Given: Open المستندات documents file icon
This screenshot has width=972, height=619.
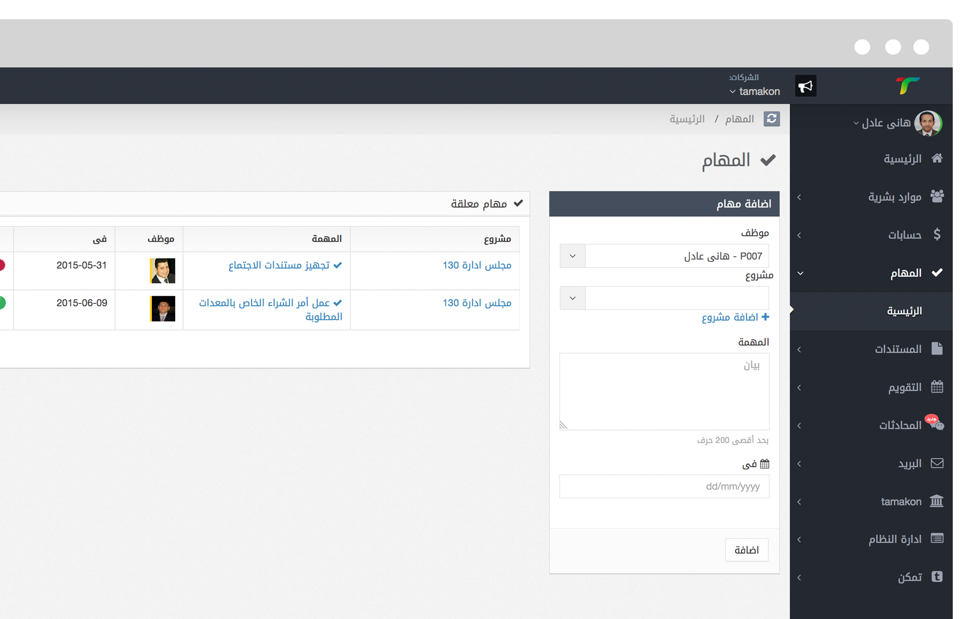Looking at the screenshot, I should coord(937,349).
